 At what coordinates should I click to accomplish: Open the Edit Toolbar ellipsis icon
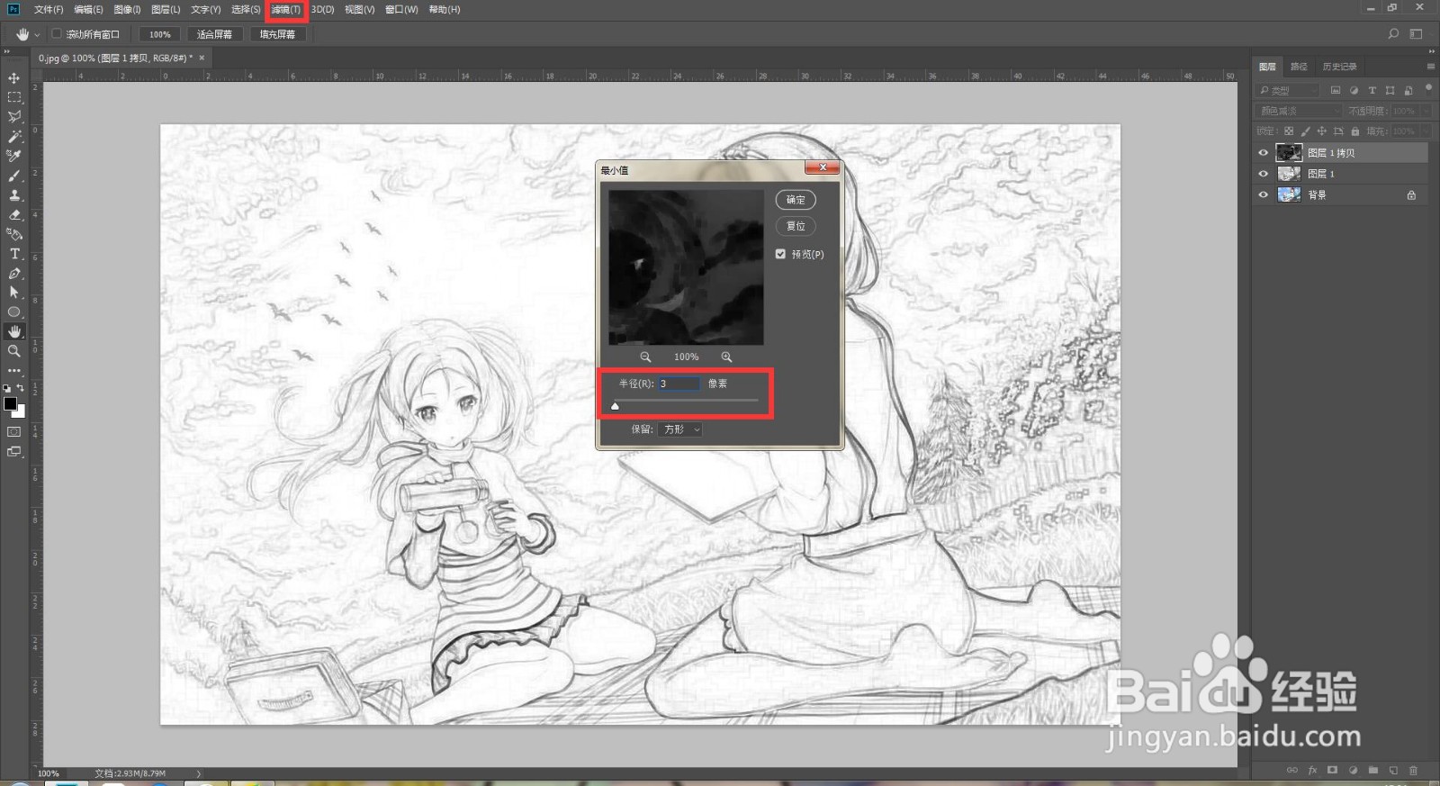[14, 370]
